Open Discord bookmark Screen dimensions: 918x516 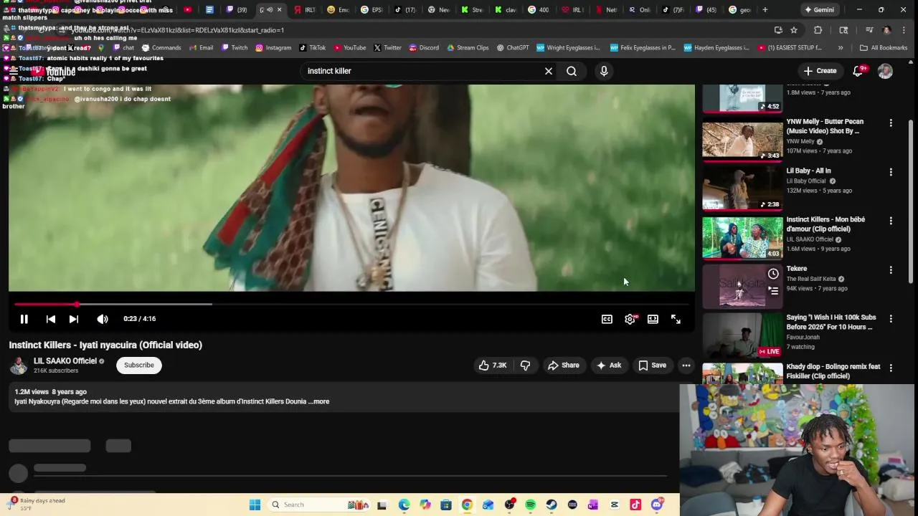pos(424,48)
